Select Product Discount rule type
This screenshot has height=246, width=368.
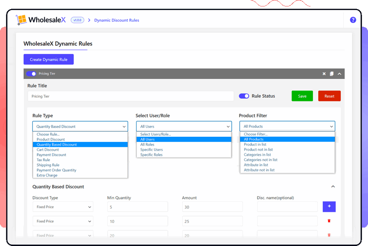(80, 139)
